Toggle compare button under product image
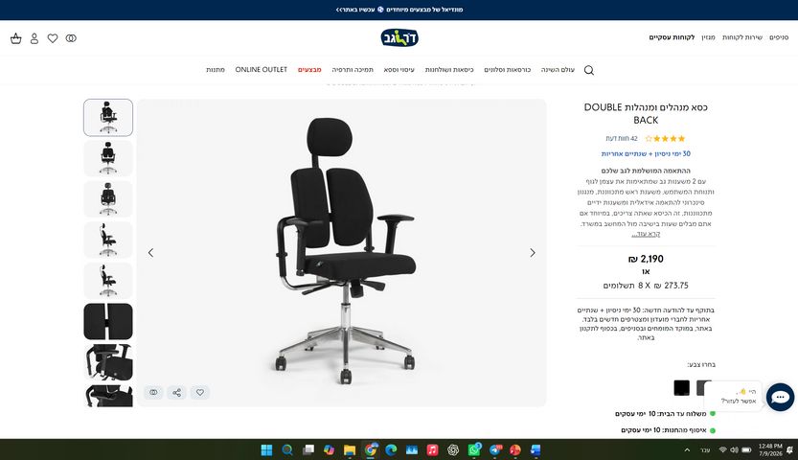 click(x=153, y=392)
